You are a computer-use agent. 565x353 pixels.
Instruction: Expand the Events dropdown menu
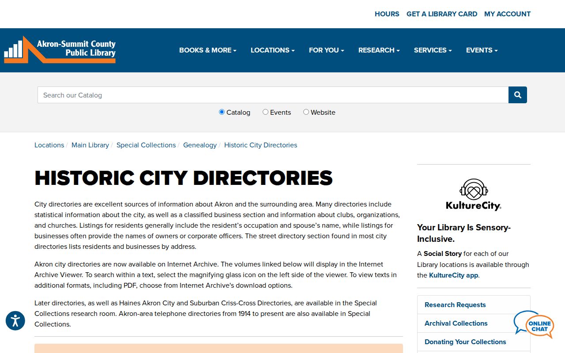click(x=482, y=50)
